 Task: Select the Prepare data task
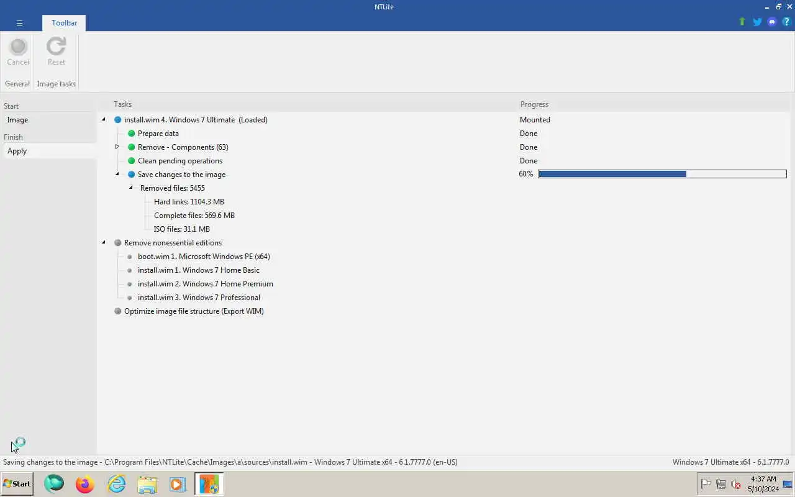[x=158, y=134]
